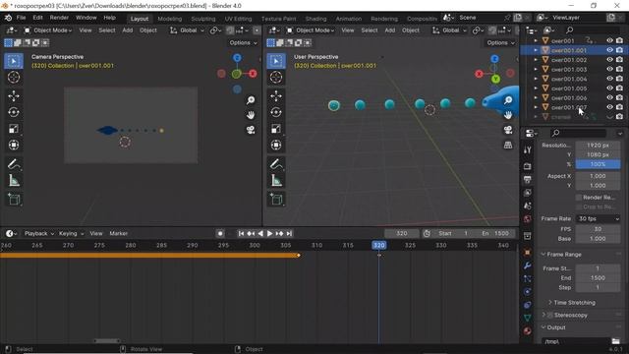The height and width of the screenshot is (354, 629).
Task: Toggle the auto keying record button
Action: (x=220, y=233)
